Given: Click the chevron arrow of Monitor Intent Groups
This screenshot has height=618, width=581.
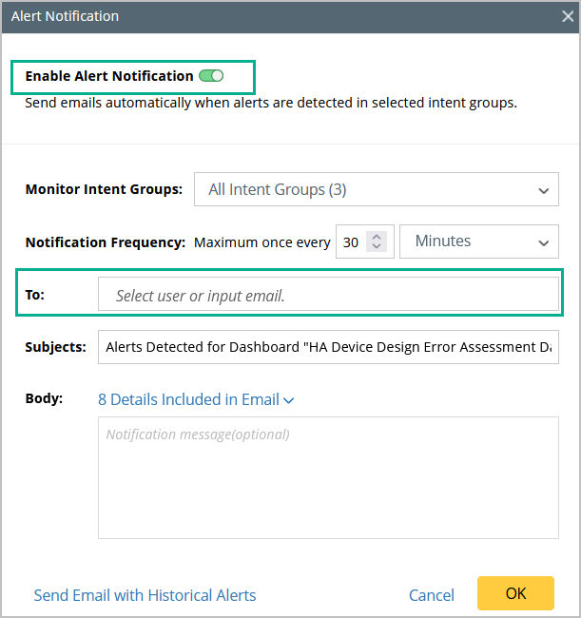Looking at the screenshot, I should pos(543,190).
